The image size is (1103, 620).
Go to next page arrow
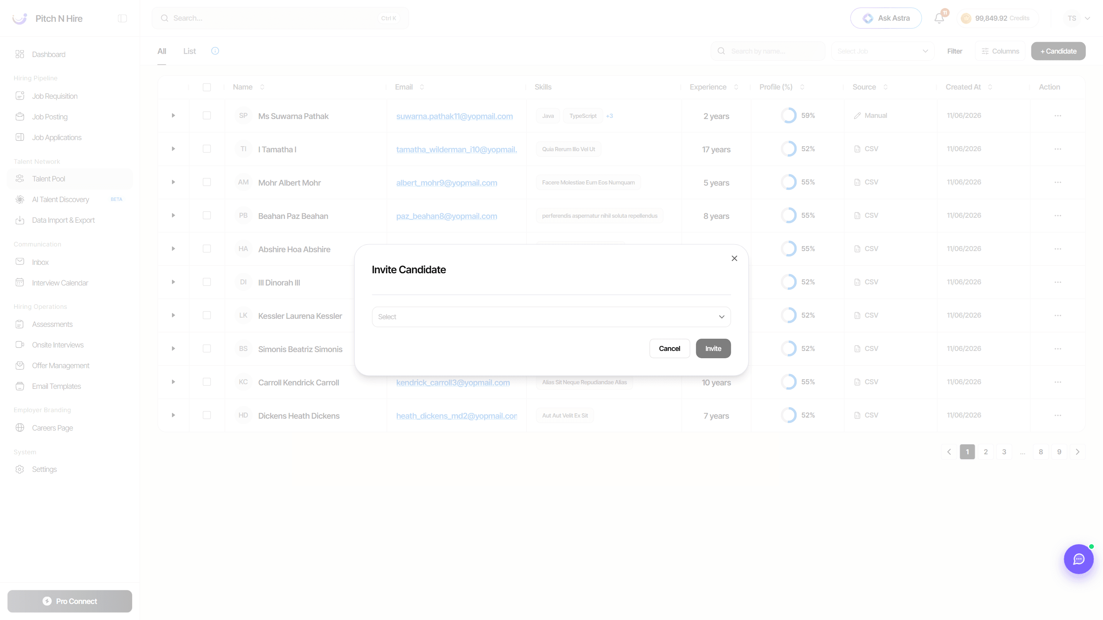[1078, 452]
